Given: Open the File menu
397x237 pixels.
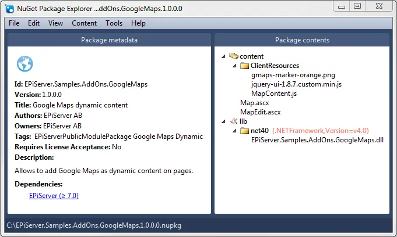Looking at the screenshot, I should click(14, 23).
